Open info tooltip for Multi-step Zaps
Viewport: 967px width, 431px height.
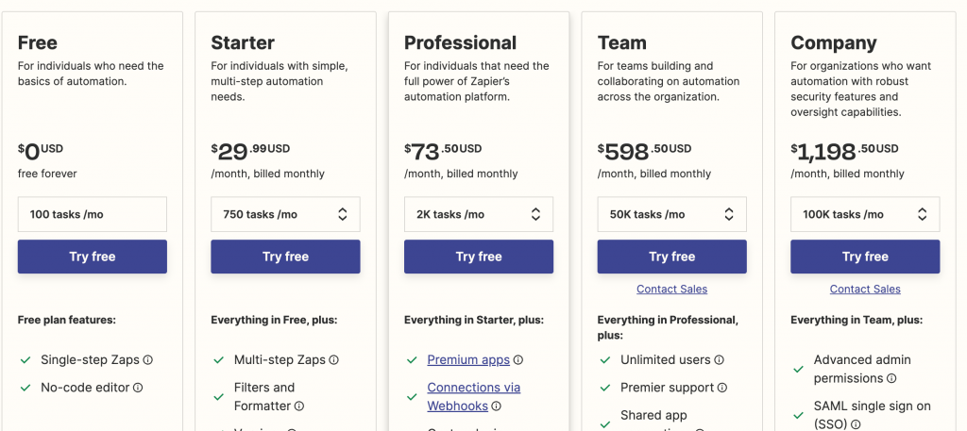(x=333, y=360)
